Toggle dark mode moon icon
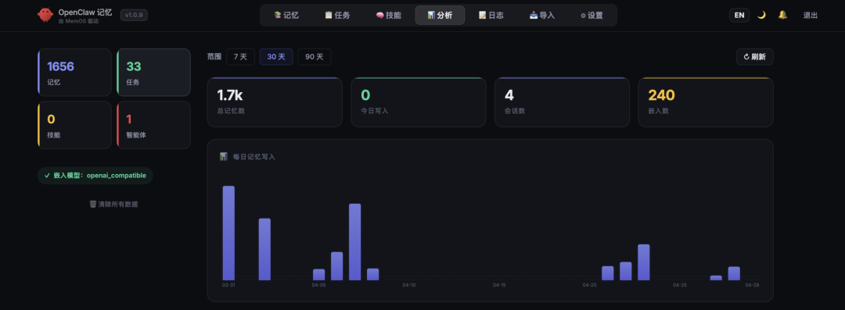 pyautogui.click(x=761, y=15)
